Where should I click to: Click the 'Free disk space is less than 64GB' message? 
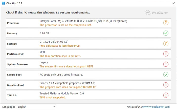tap(60, 46)
